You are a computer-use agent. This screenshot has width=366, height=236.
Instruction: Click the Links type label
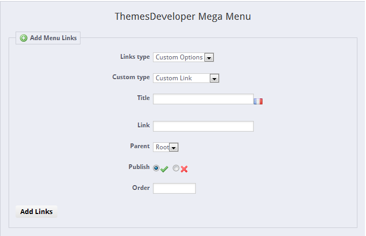(x=135, y=57)
